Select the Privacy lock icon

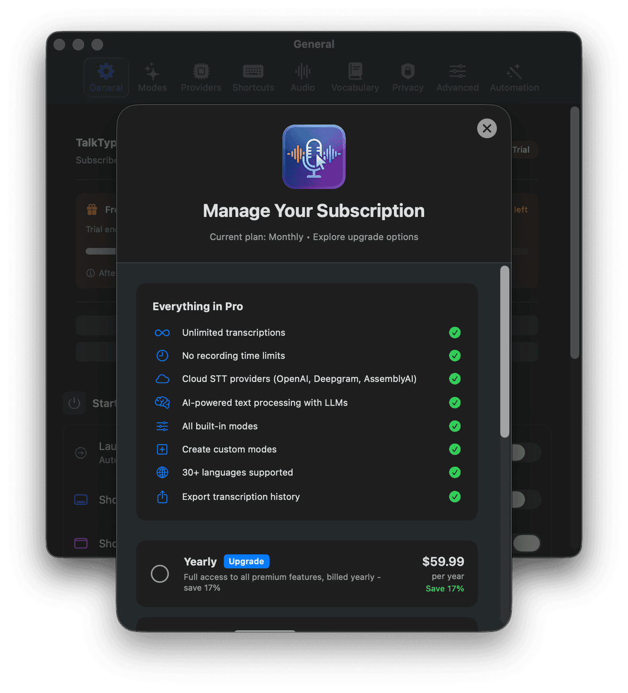pos(407,71)
